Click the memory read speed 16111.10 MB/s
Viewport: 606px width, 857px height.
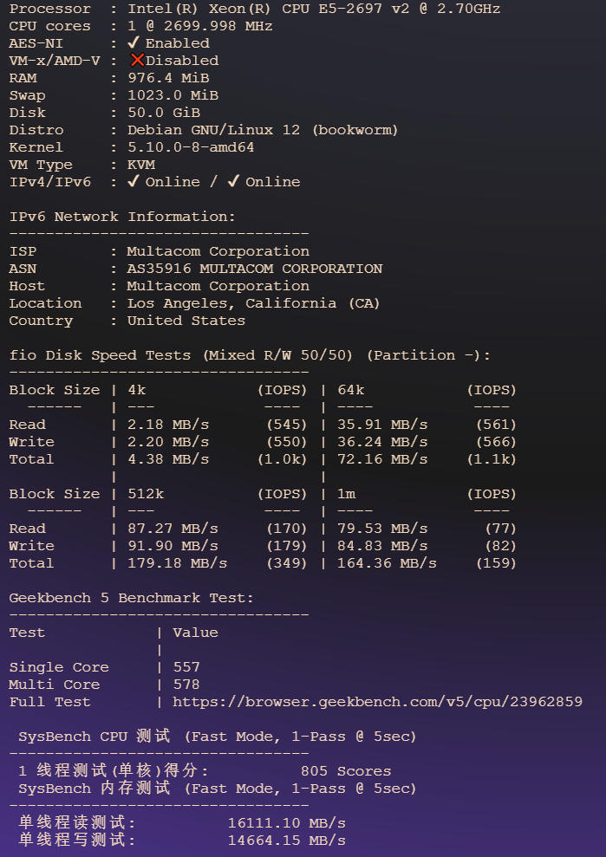coord(287,823)
